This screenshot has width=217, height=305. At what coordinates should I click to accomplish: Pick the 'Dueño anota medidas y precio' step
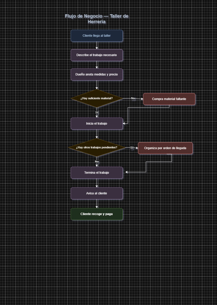(97, 74)
